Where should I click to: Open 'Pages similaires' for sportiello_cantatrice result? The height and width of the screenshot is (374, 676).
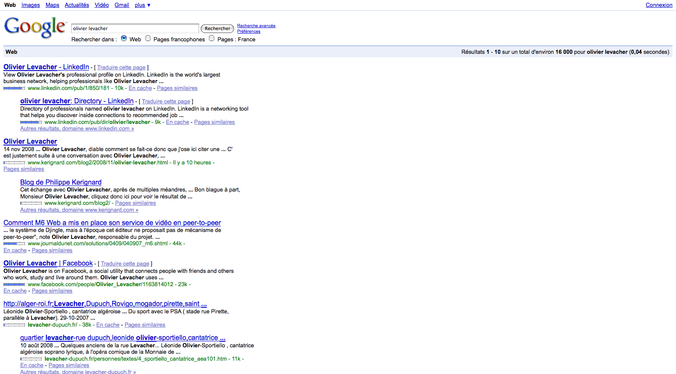[69, 365]
